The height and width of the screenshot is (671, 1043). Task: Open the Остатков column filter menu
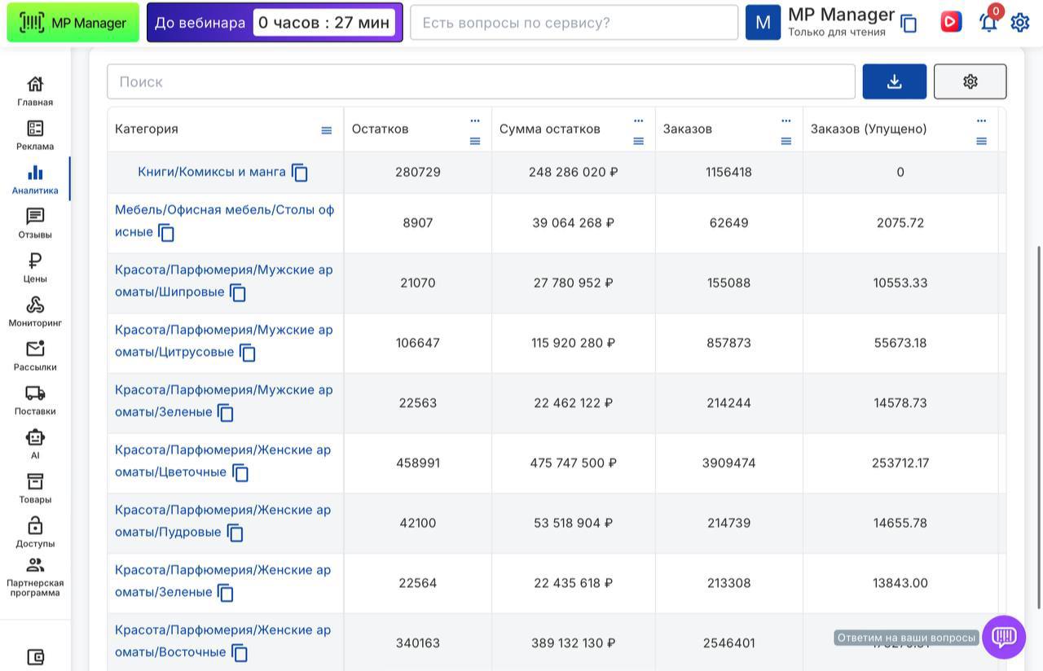click(475, 141)
